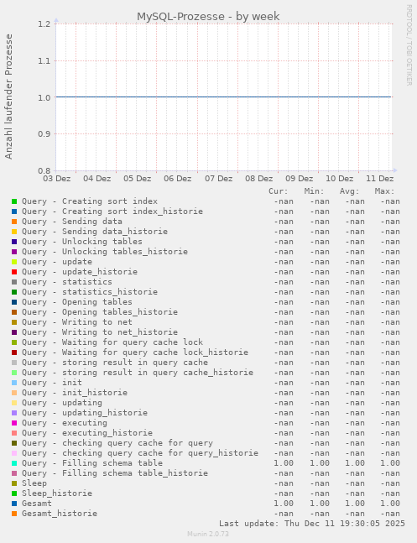The width and height of the screenshot is (417, 543).
Task: Click the Cur: column header
Action: tap(279, 191)
